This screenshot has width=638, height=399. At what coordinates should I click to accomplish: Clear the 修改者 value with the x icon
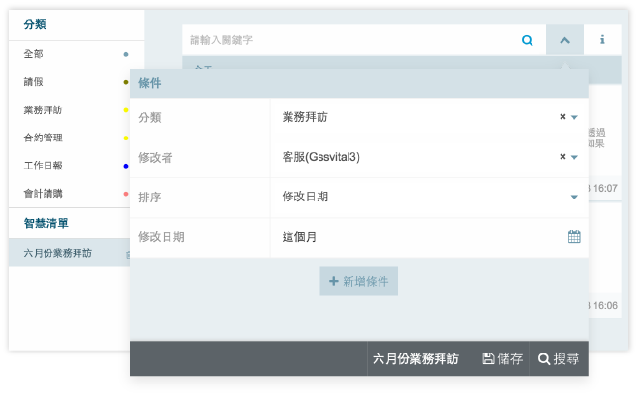(562, 156)
